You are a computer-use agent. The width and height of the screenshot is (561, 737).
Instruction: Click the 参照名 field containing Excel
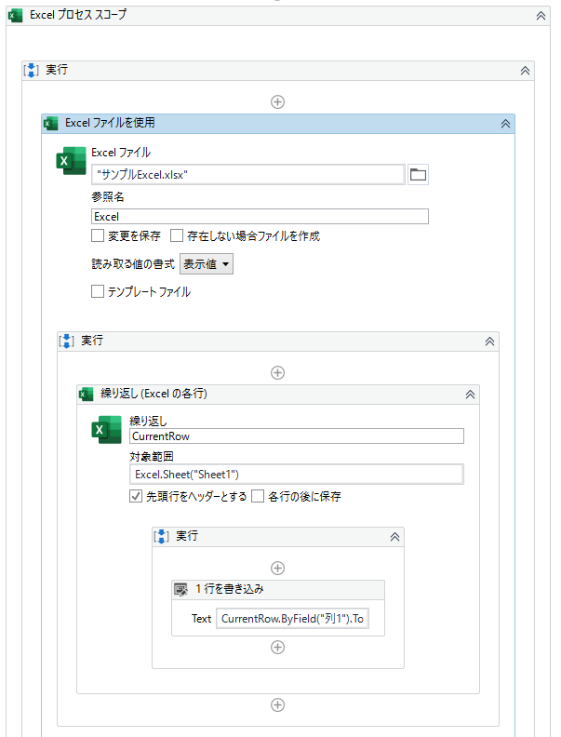tap(260, 217)
